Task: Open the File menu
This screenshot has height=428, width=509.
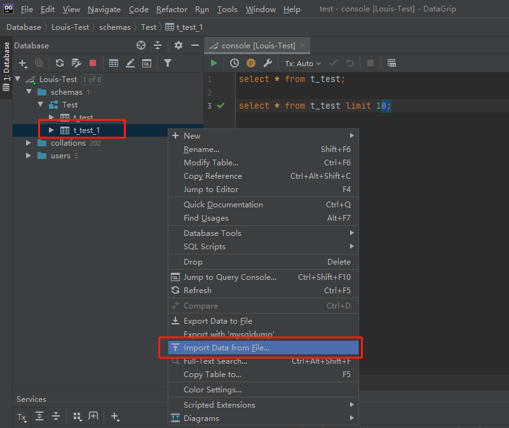Action: (27, 10)
